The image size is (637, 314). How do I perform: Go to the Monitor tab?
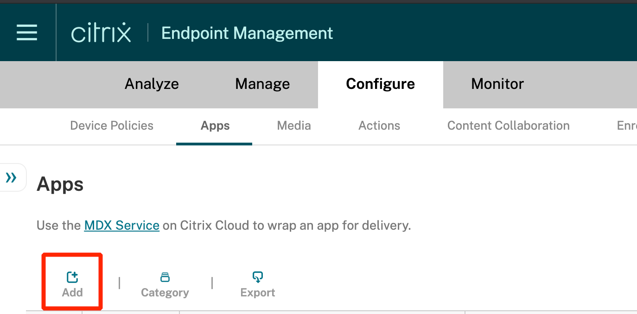click(x=497, y=84)
